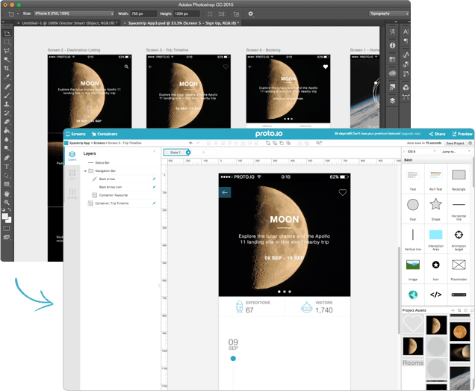Click the Upgrade now link
The height and width of the screenshot is (391, 475).
(x=411, y=134)
